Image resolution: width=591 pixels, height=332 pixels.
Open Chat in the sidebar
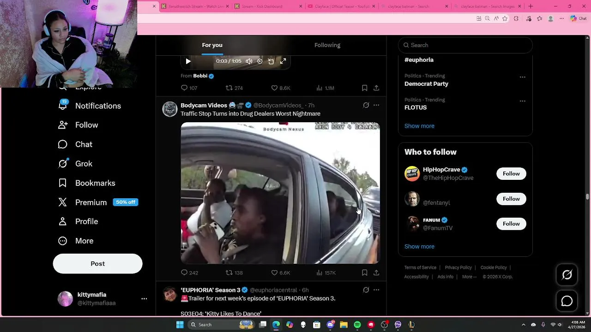point(75,144)
